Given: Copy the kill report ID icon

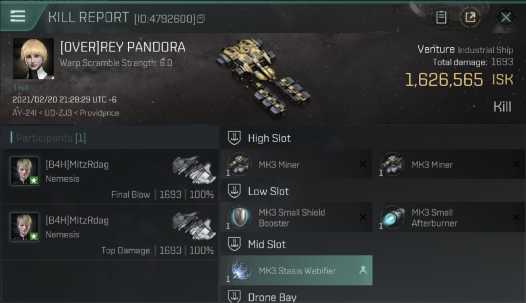Looking at the screenshot, I should pos(201,19).
